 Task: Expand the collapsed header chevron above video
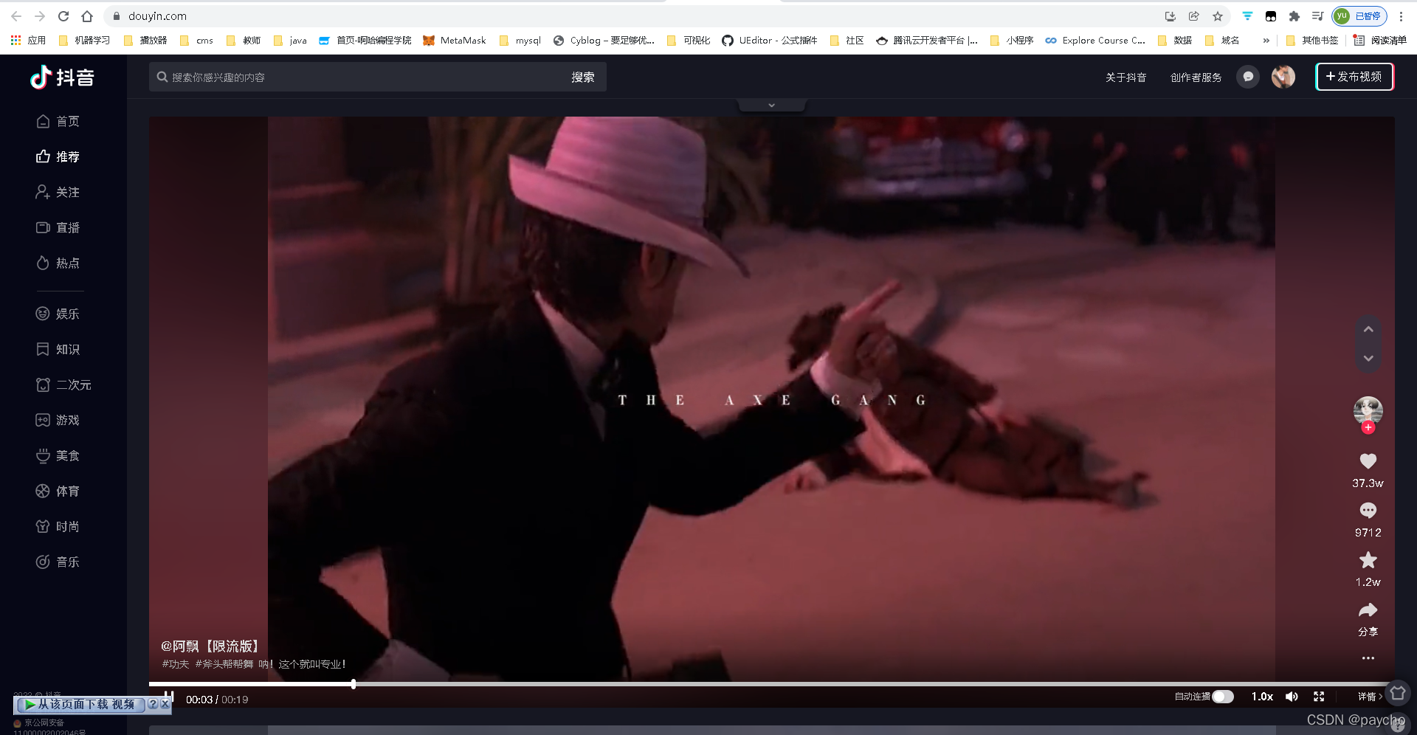coord(771,106)
